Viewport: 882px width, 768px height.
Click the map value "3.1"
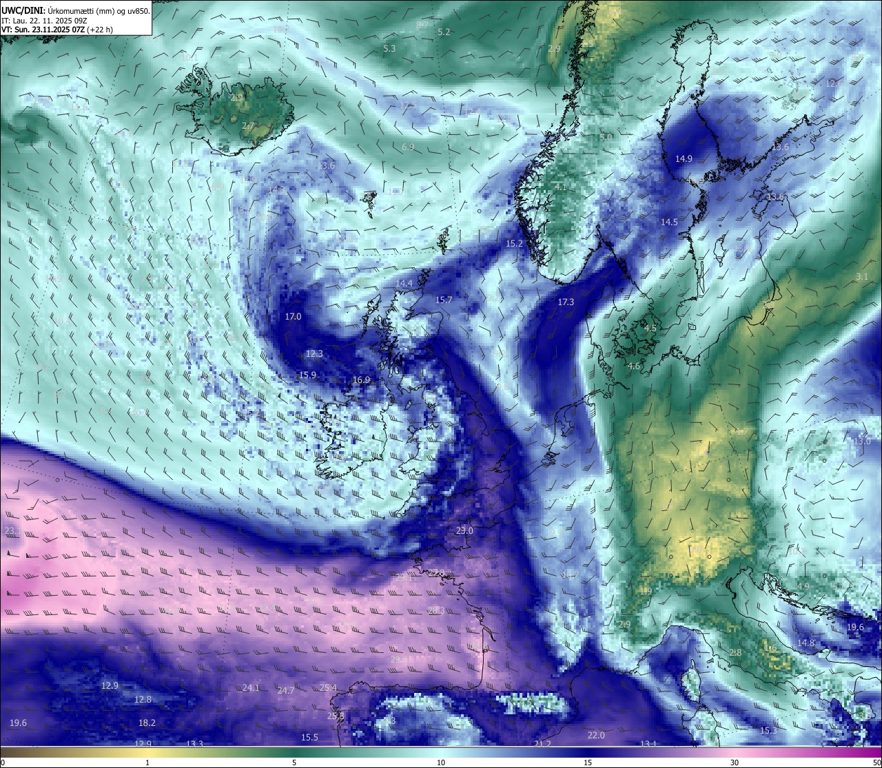(x=861, y=277)
